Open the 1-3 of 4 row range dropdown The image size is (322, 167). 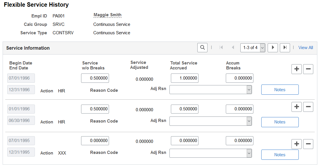click(x=253, y=48)
